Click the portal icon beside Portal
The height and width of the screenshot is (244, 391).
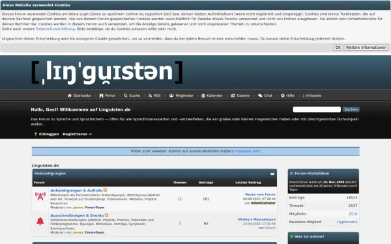101,96
